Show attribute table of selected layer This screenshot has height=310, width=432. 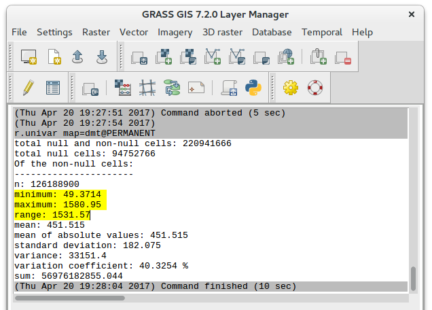(x=53, y=88)
